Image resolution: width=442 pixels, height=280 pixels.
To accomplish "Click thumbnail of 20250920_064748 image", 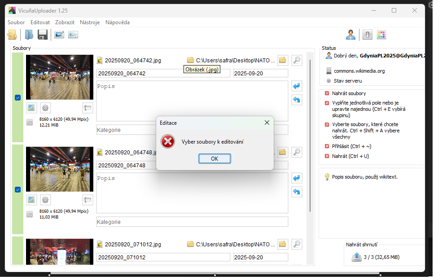I will [x=60, y=169].
